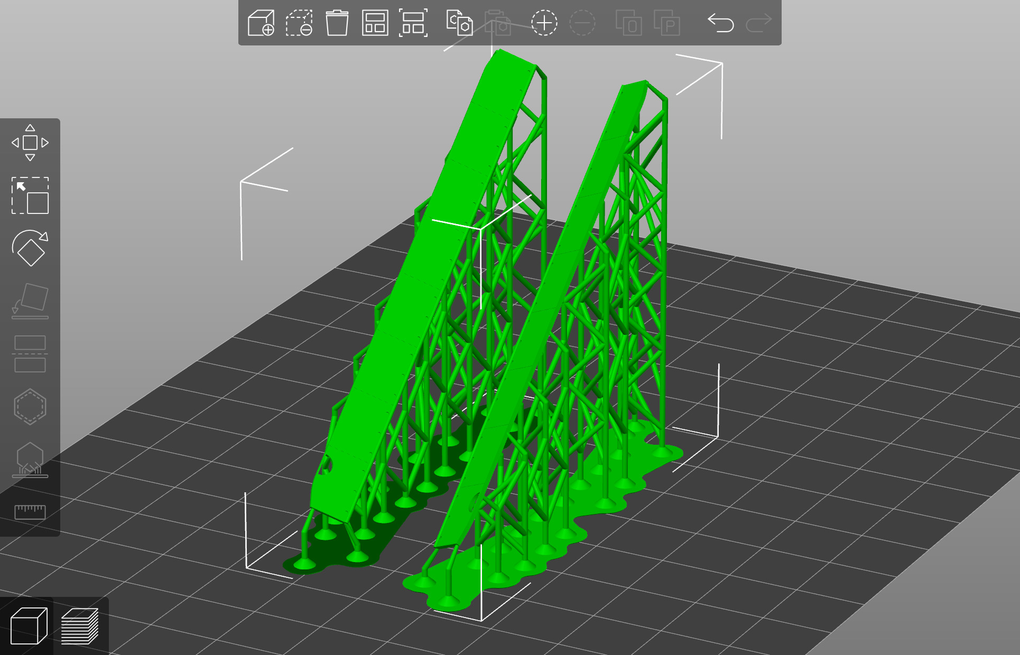
Task: Select the Move tool
Action: 30,143
